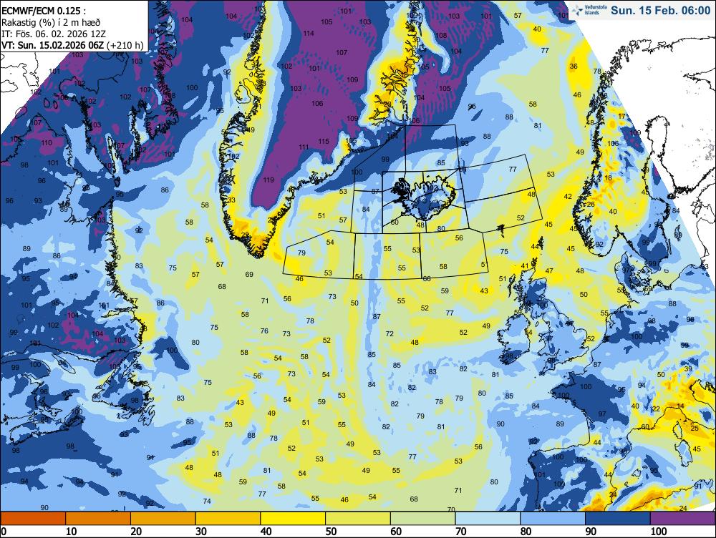This screenshot has height=538, width=716.
Task: Click the 119 humidity value over Greenland
Action: point(268,180)
